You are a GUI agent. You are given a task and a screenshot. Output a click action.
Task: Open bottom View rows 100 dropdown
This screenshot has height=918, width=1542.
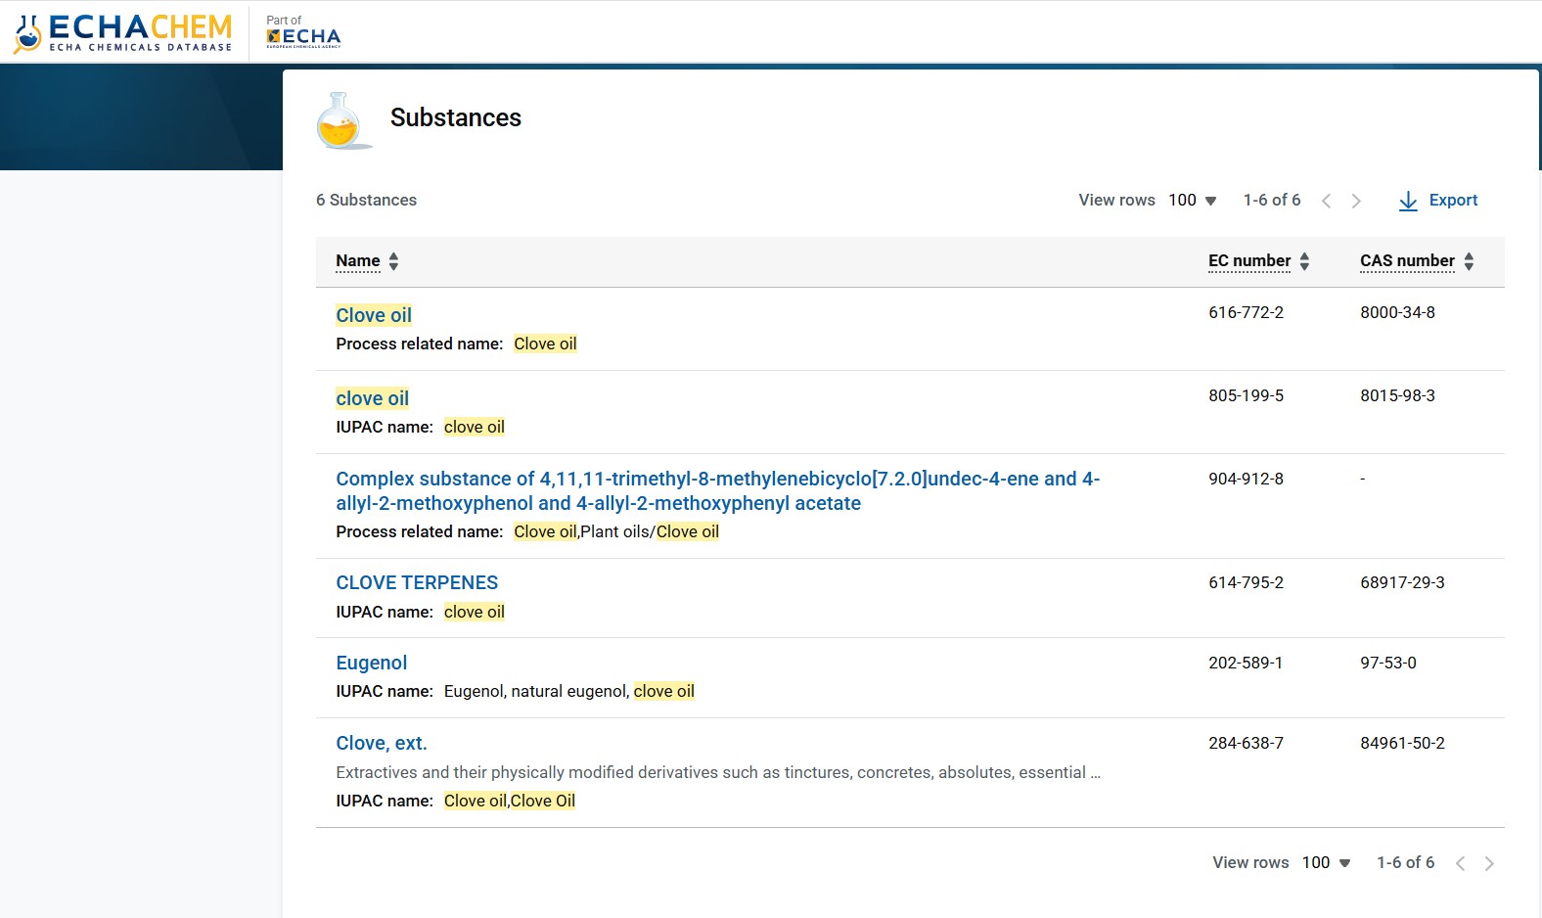[x=1326, y=862]
